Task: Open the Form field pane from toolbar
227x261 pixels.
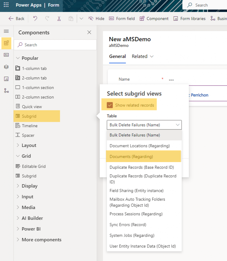Action: [122, 18]
